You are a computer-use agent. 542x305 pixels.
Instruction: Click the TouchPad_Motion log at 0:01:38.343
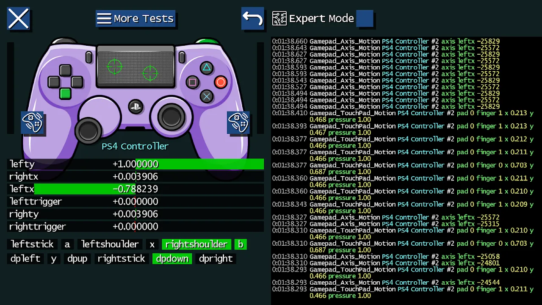point(403,208)
